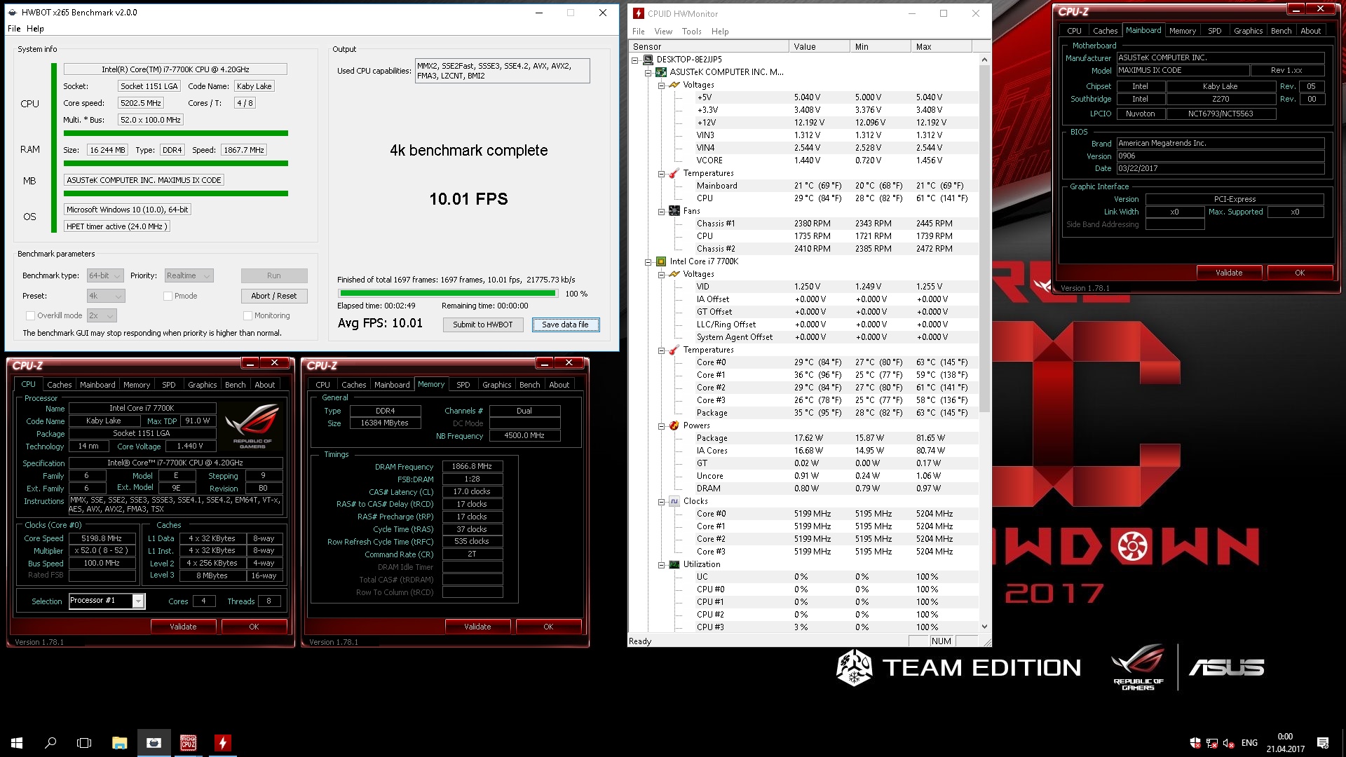Click volume icon in system tray
This screenshot has width=1346, height=757.
[1228, 742]
